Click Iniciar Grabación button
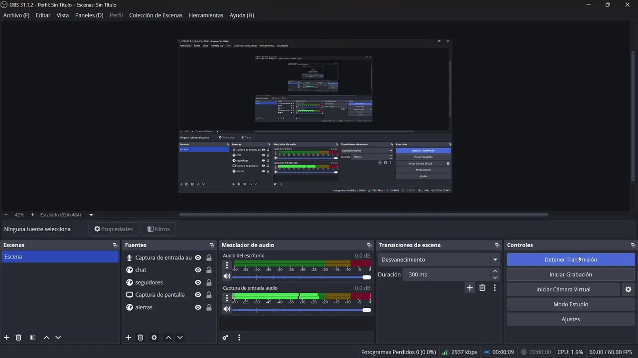638x358 pixels. 571,274
